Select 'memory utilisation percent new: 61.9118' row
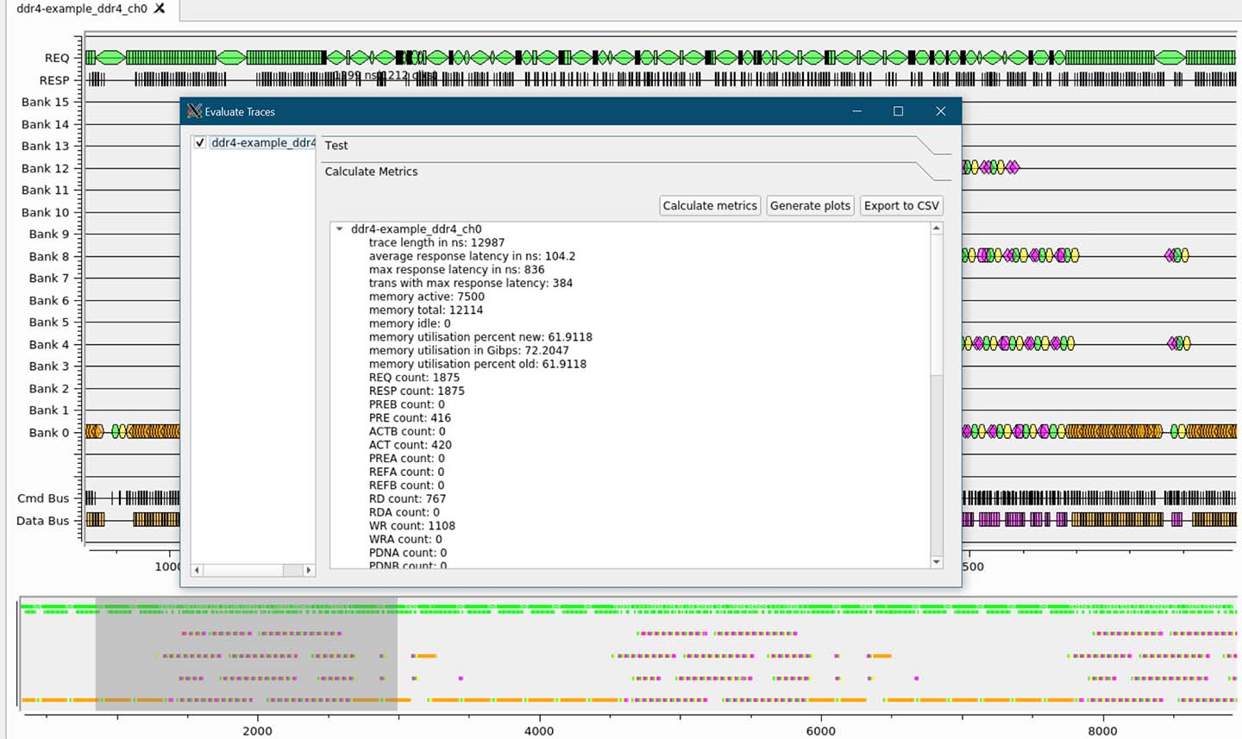This screenshot has width=1242, height=739. 480,337
